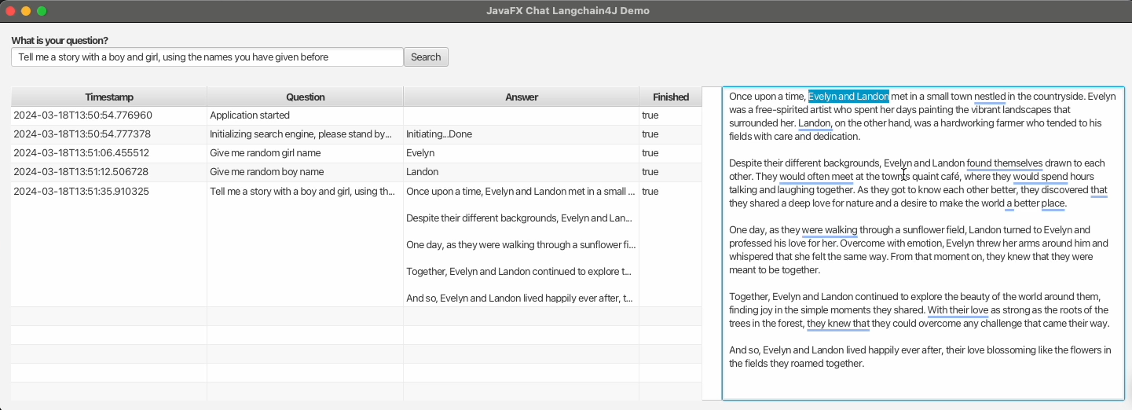Select 'Give me random girl name' question cell
The width and height of the screenshot is (1132, 410).
point(306,153)
